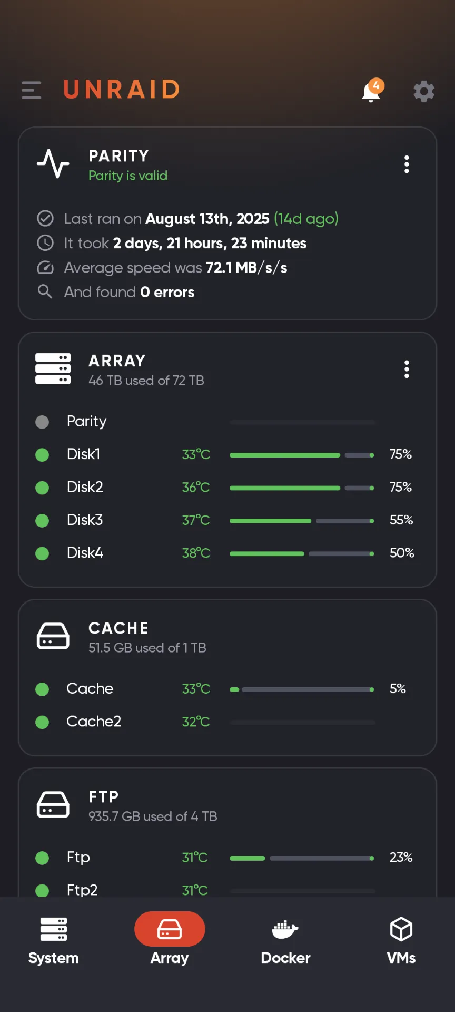Click the Array server rack icon
Viewport: 455px width, 1012px height.
[53, 369]
